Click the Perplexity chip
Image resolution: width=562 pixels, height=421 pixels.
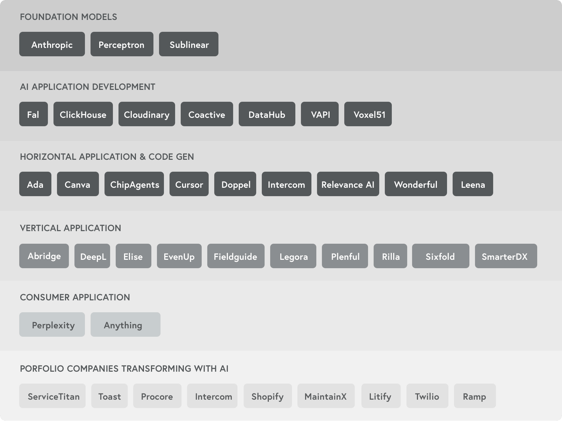pos(52,324)
